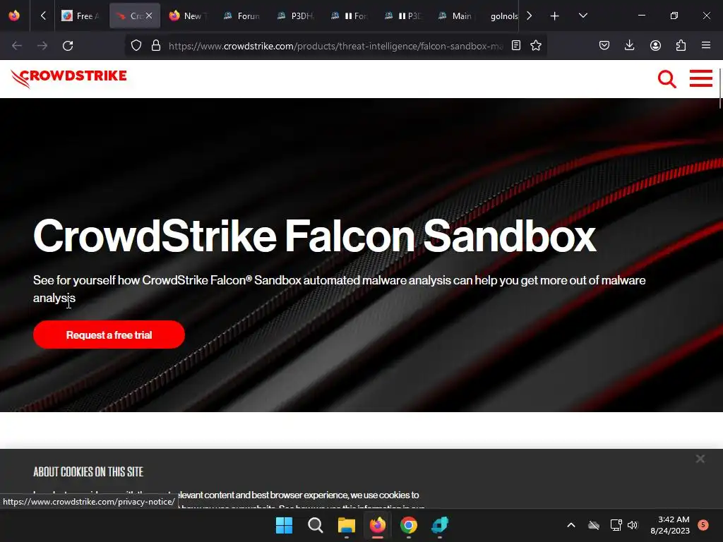
Task: Open the tracking protection shield icon
Action: pos(136,46)
